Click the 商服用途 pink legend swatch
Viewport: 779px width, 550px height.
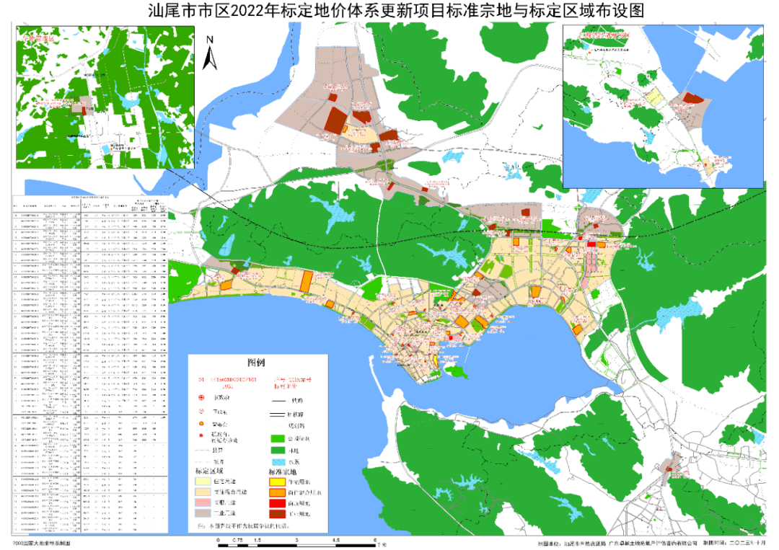pos(202,503)
